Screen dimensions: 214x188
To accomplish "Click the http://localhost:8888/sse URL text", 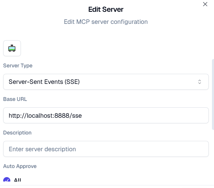I will coord(45,115).
